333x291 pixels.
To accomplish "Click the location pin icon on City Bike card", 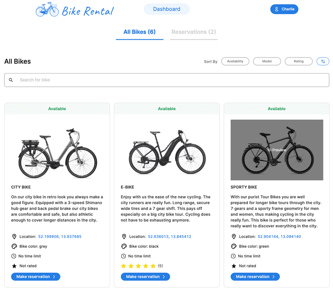I will coord(14,236).
